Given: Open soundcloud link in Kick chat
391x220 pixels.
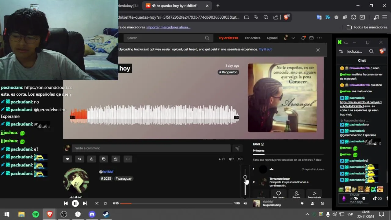Looking at the screenshot, I should click(360, 104).
